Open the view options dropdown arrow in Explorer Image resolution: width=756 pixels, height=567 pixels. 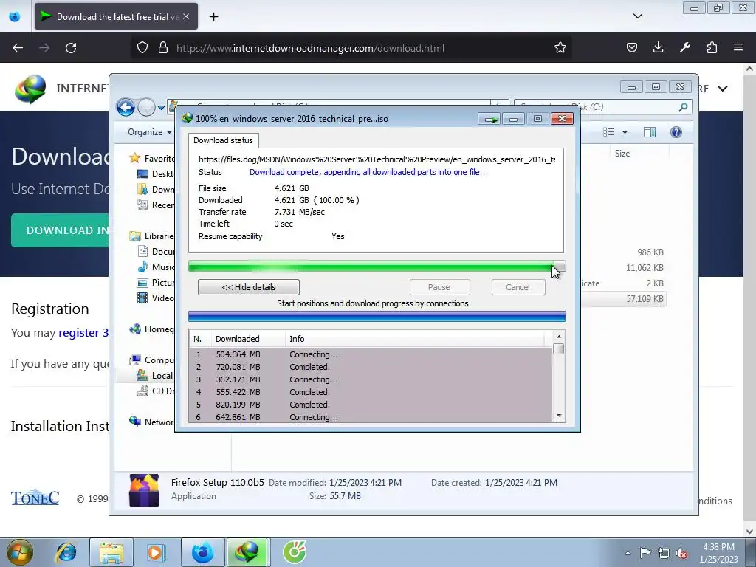tap(625, 132)
